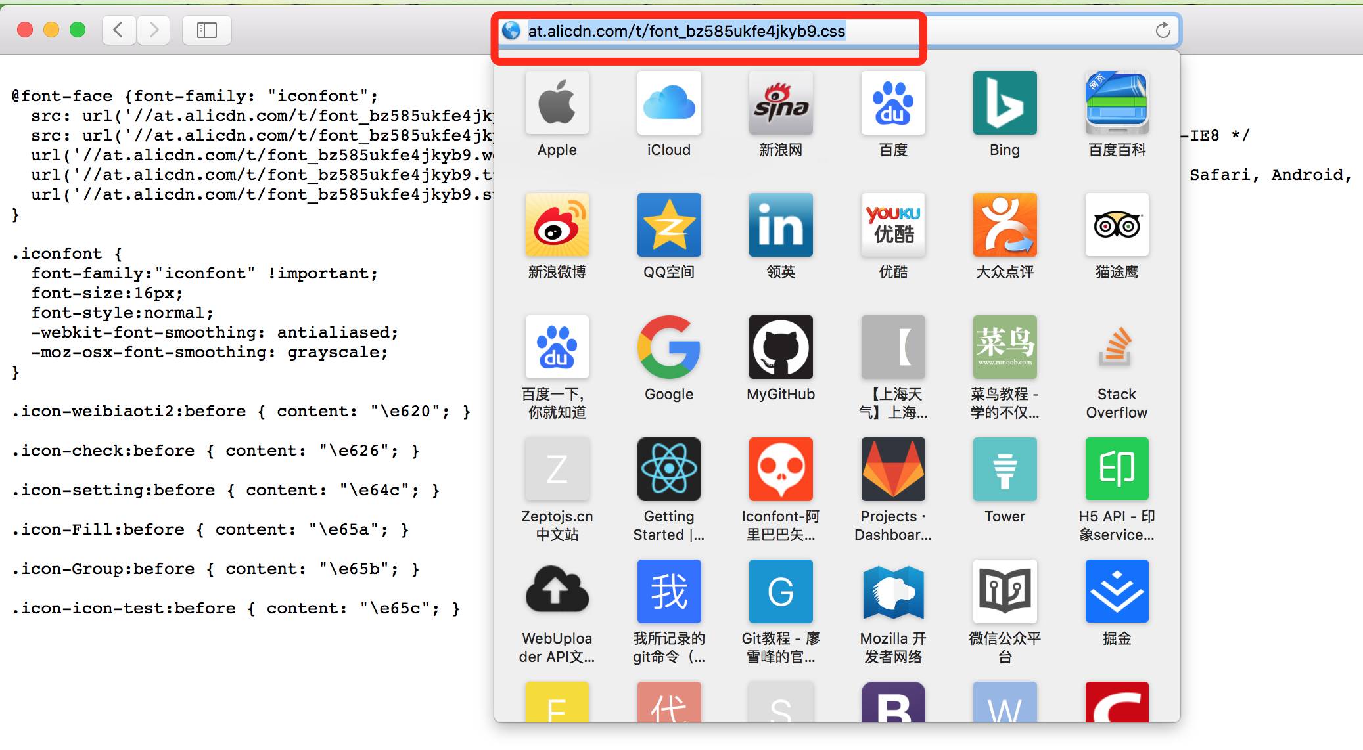This screenshot has width=1363, height=750.
Task: Go back to previous page
Action: click(119, 30)
